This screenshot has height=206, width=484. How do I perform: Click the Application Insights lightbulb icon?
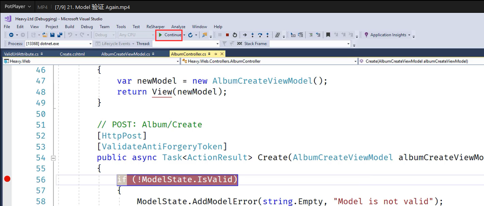[366, 35]
